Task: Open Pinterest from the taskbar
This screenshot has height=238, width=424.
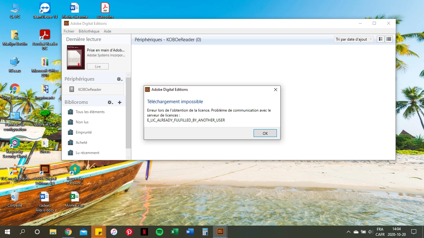Action: [129, 231]
